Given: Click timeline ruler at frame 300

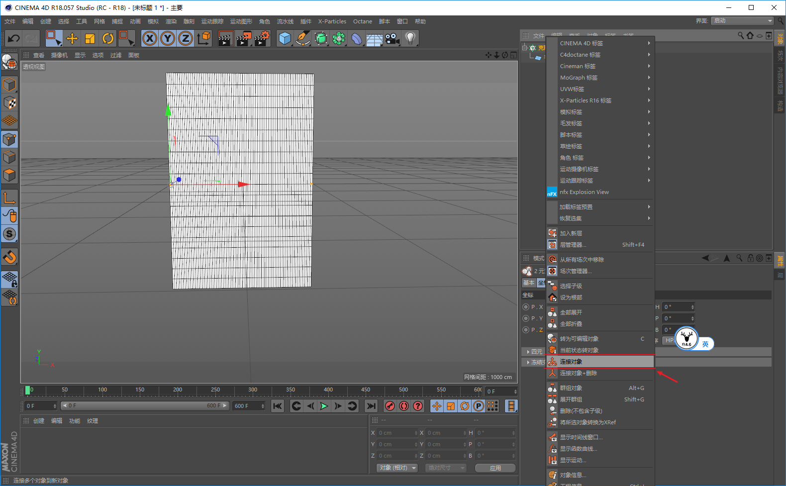Looking at the screenshot, I should tap(253, 390).
